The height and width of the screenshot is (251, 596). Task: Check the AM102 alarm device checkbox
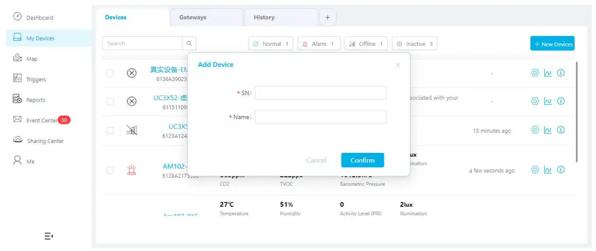tap(110, 170)
